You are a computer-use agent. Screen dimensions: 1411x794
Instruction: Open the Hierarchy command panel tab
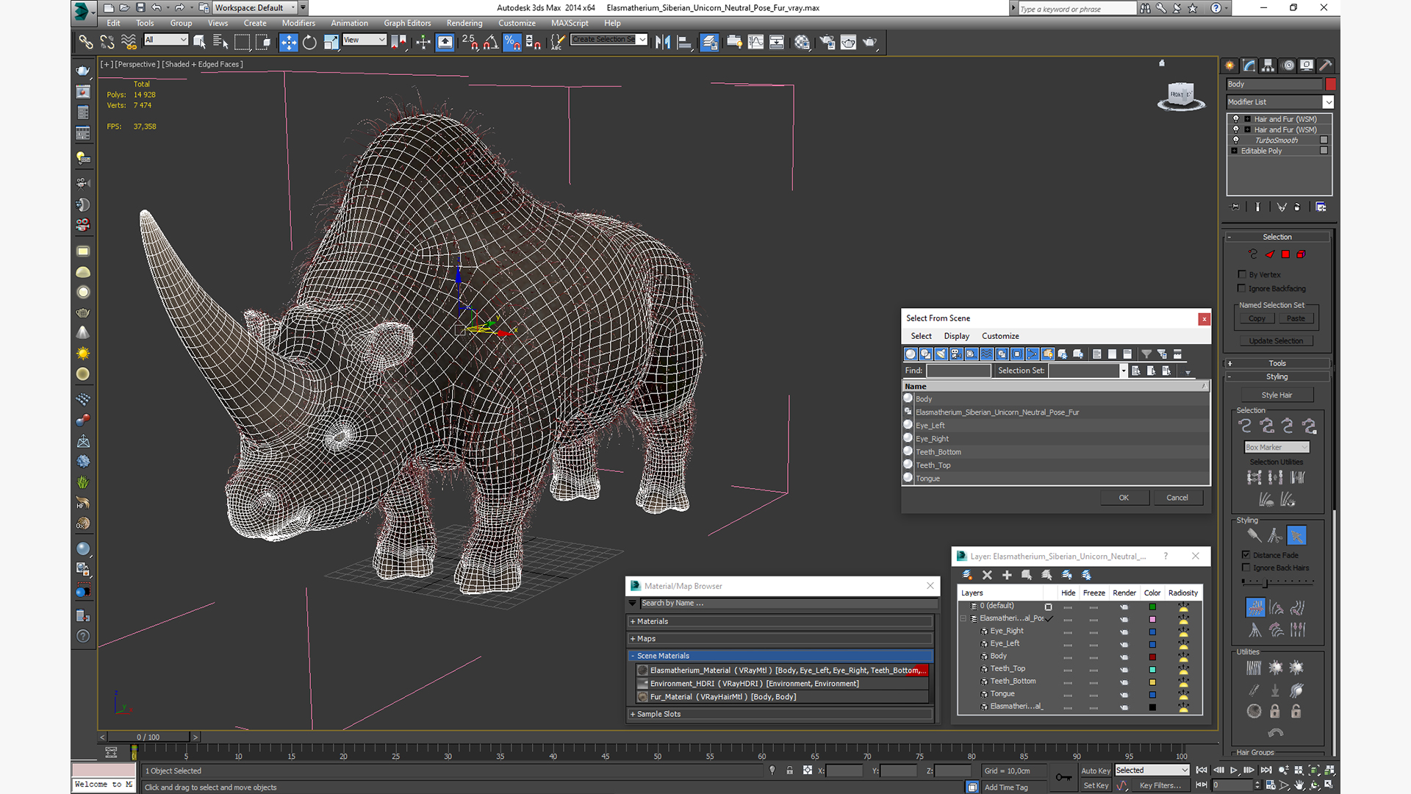1268,65
